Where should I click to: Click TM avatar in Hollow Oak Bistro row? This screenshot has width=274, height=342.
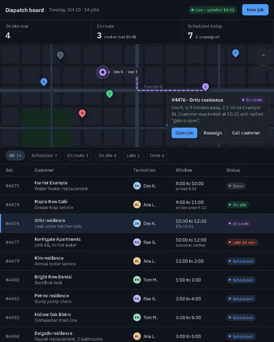137,317
